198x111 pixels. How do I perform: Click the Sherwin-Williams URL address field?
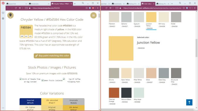tap(152, 8)
